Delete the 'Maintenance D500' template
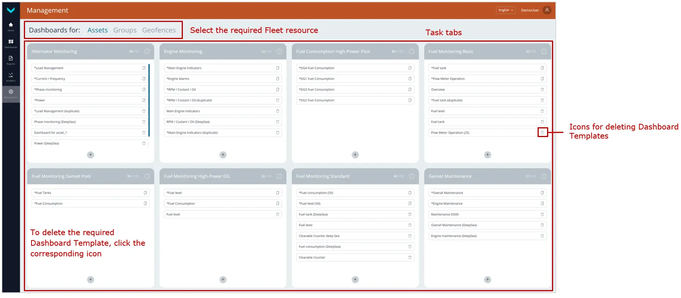The image size is (681, 298). click(542, 214)
